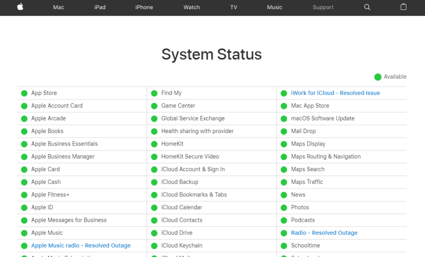Screen dimensions: 425x257
Task: Click the green dot next to Radio
Action: tap(284, 233)
